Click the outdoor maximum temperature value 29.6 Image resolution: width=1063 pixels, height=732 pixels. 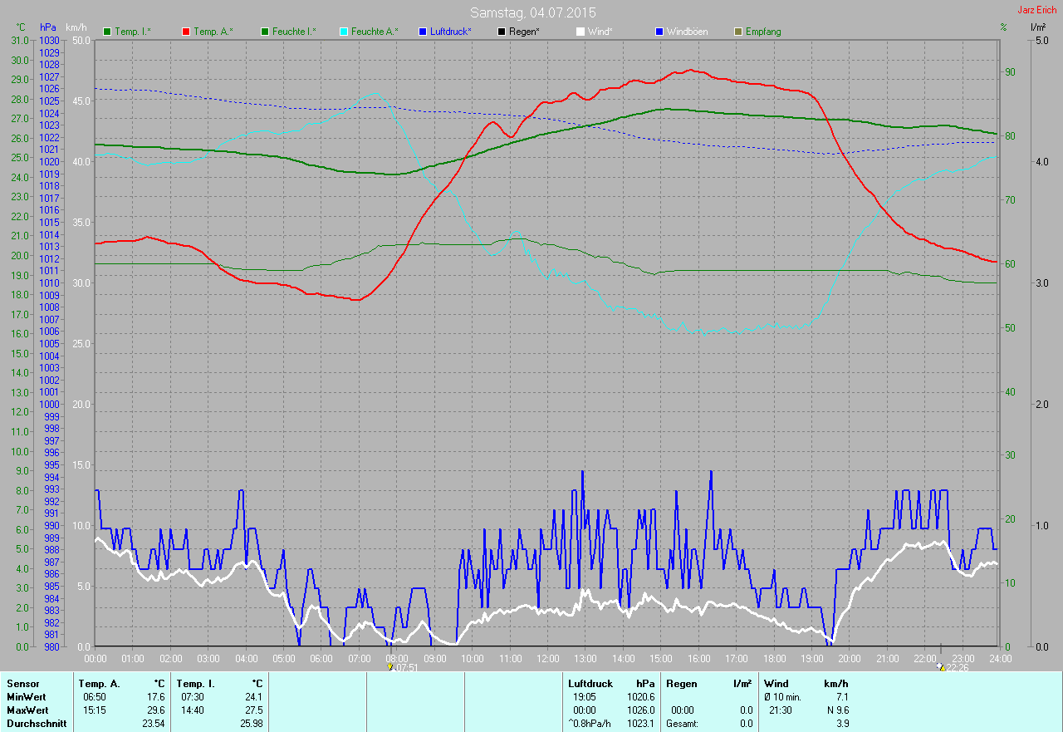coord(156,710)
